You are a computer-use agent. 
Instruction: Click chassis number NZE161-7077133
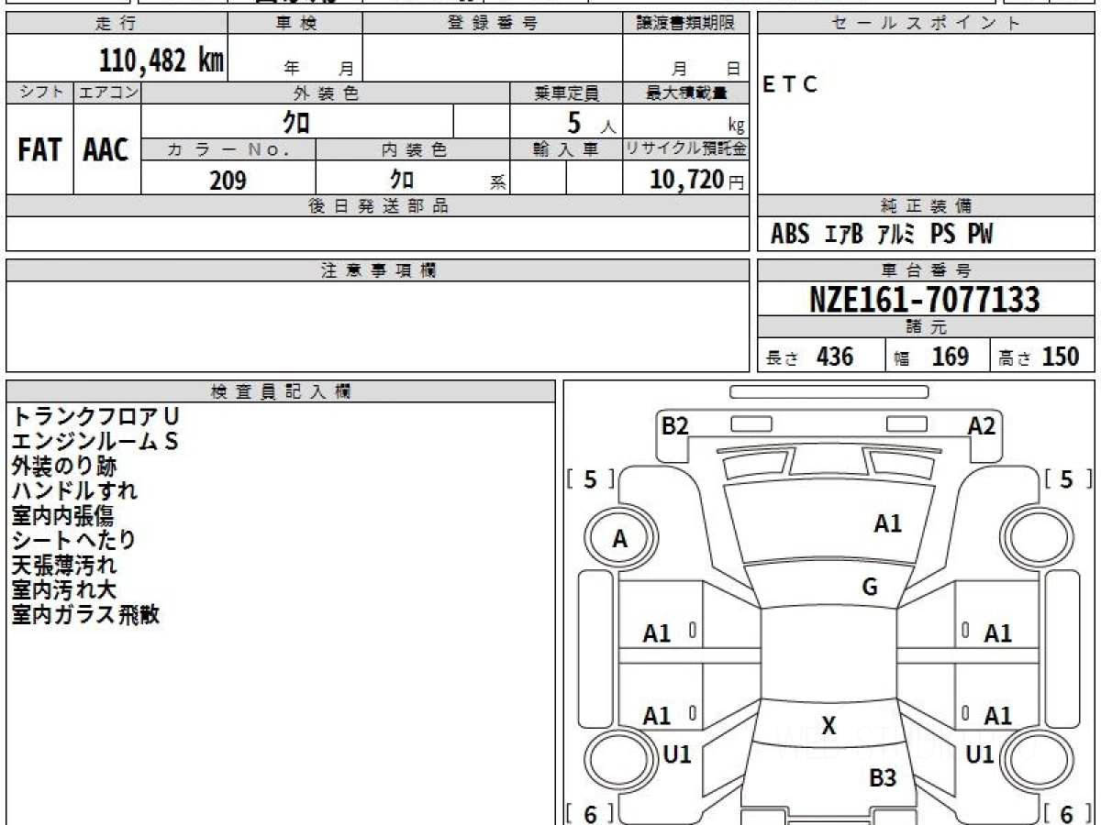[x=925, y=300]
